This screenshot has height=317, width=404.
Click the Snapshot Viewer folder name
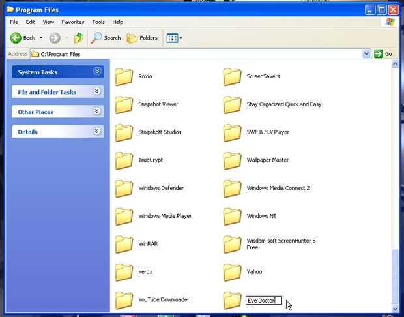pos(158,104)
